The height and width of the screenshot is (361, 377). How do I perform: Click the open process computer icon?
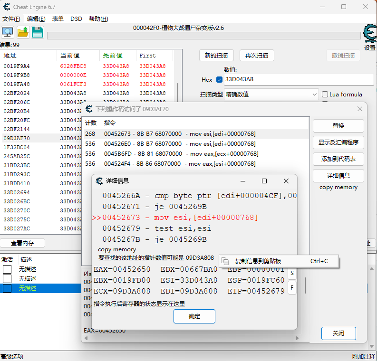(x=8, y=32)
